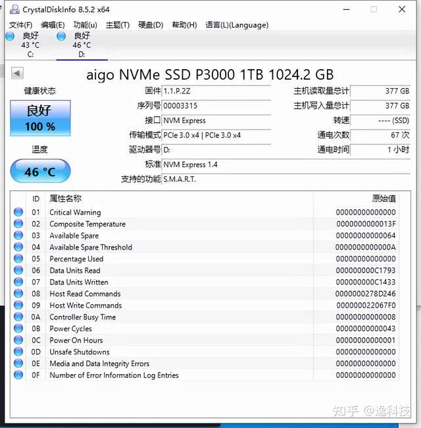This screenshot has height=428, width=421.
Task: Click status icon for Percentage Used
Action: tap(18, 259)
